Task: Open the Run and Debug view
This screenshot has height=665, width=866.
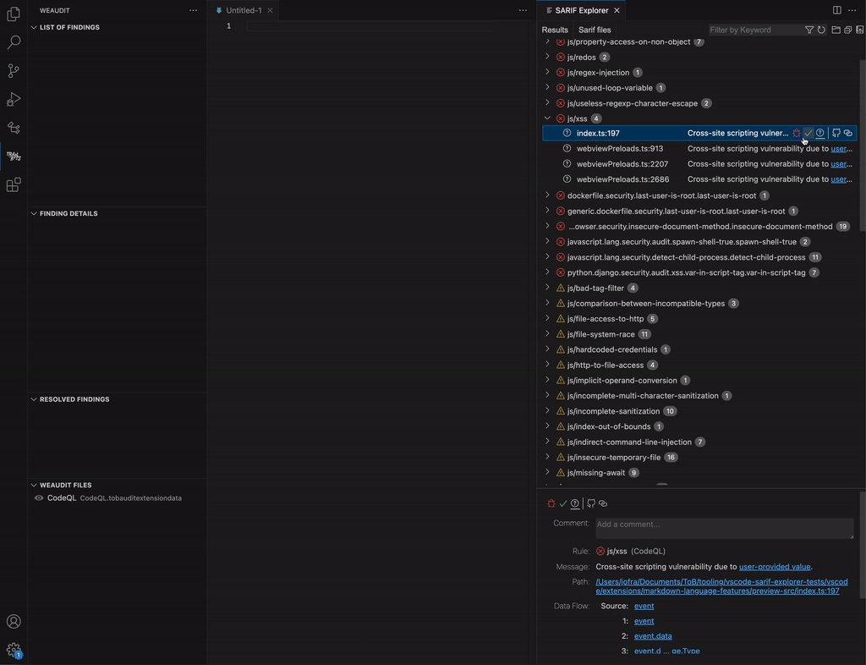Action: coord(14,100)
